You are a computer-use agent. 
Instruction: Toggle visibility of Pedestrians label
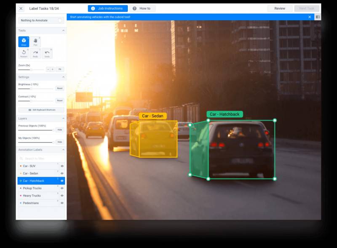(x=62, y=203)
